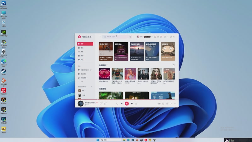Click the taskbar search box

(111, 140)
